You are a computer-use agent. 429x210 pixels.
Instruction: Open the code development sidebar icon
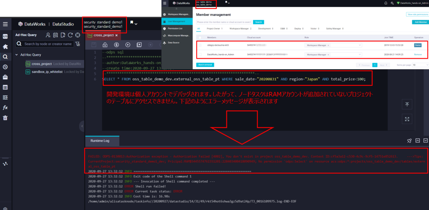pos(5,36)
